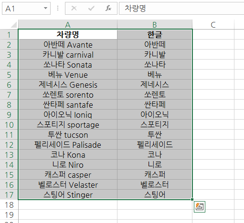This screenshot has width=244, height=223.
Task: Click the 한글 header cell
Action: coord(155,34)
